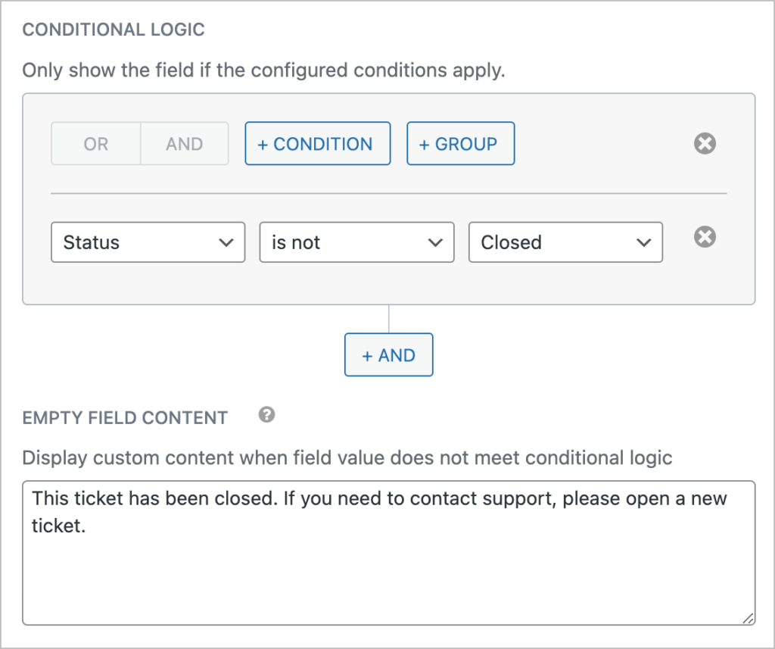Grab the textarea resize handle corner
The height and width of the screenshot is (649, 775).
point(748,618)
